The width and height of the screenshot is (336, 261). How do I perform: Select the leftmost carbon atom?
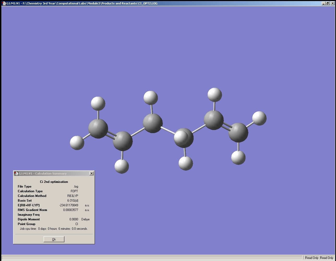(x=98, y=128)
